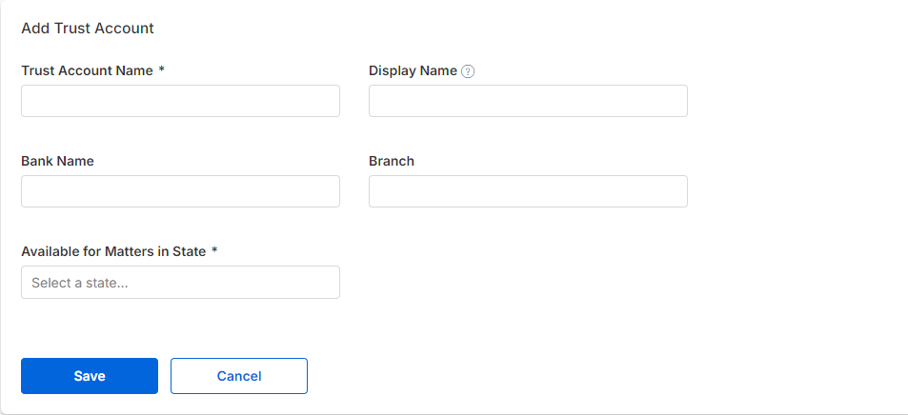Click the asterisk beside Trust Account Name

[x=162, y=70]
